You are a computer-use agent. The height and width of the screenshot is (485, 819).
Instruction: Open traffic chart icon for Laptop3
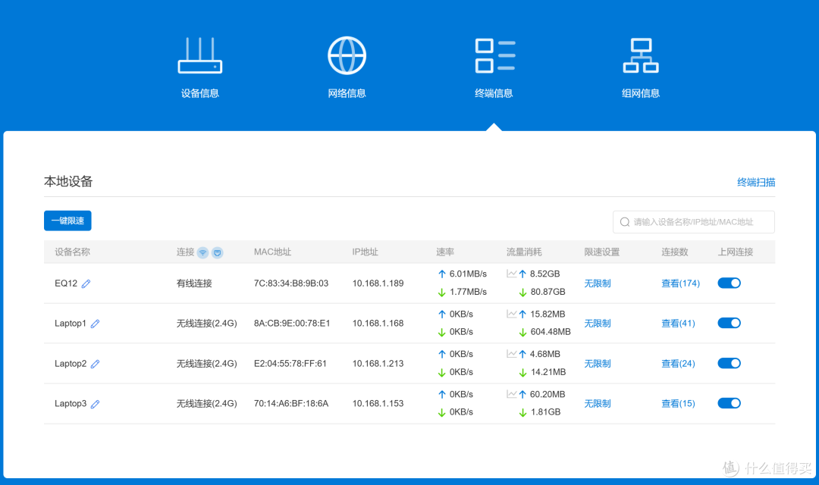click(511, 394)
